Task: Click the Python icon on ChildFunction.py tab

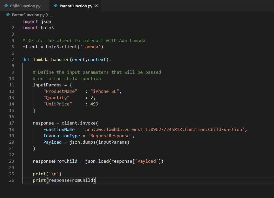Action: [x=6, y=6]
